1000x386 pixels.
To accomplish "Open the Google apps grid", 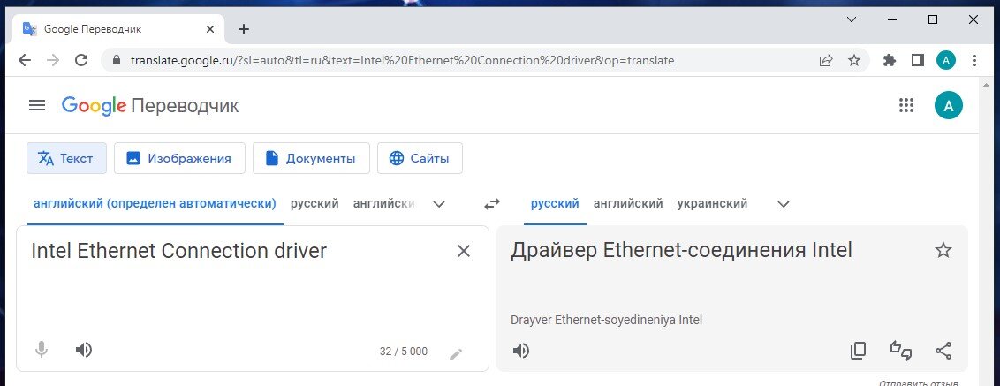I will click(x=906, y=105).
